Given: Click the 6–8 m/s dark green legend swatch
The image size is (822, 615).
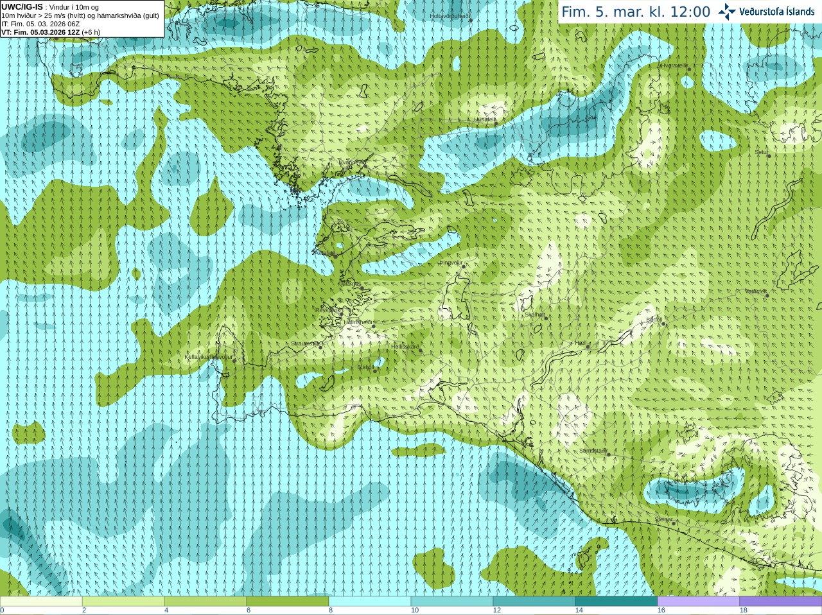Looking at the screenshot, I should [x=288, y=602].
